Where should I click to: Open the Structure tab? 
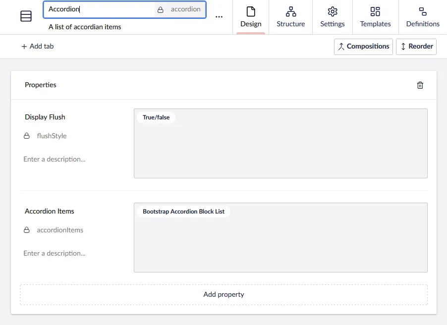[290, 17]
